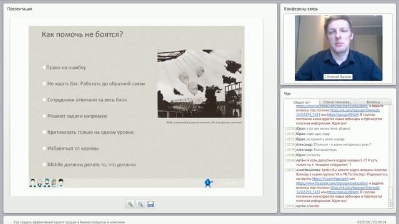Click the 10:36 message from Александр

[x=329, y=144]
